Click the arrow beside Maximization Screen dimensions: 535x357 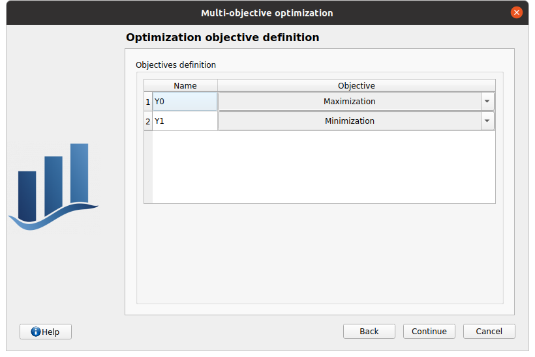click(x=487, y=102)
